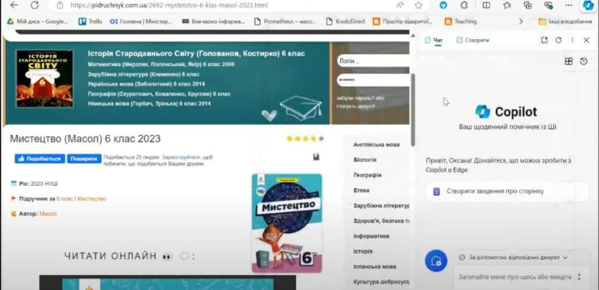Select Англійська мова in subject list
The width and height of the screenshot is (599, 290).
[376, 145]
